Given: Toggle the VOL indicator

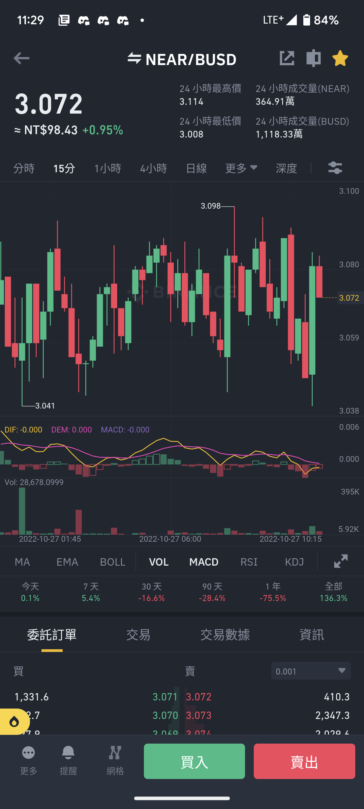Looking at the screenshot, I should pos(159,562).
